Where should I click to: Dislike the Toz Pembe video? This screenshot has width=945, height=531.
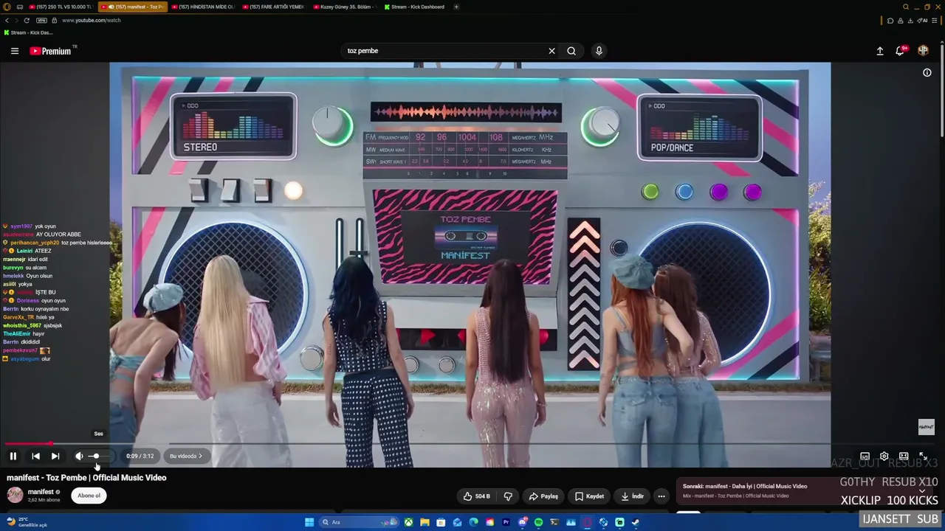coord(508,496)
